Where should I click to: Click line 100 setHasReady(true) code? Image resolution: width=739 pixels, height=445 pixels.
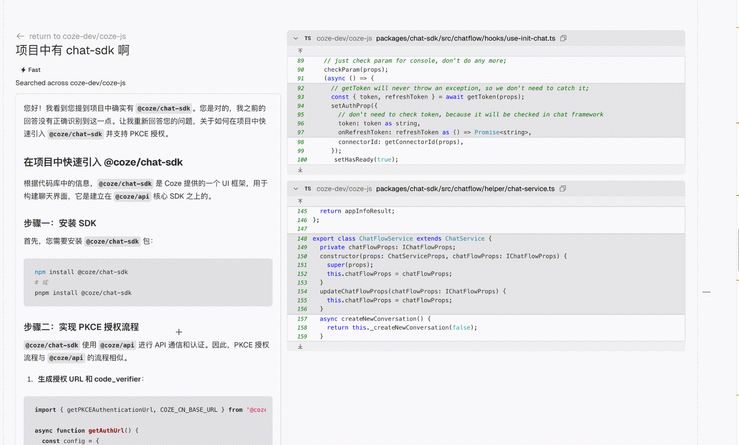click(x=366, y=160)
